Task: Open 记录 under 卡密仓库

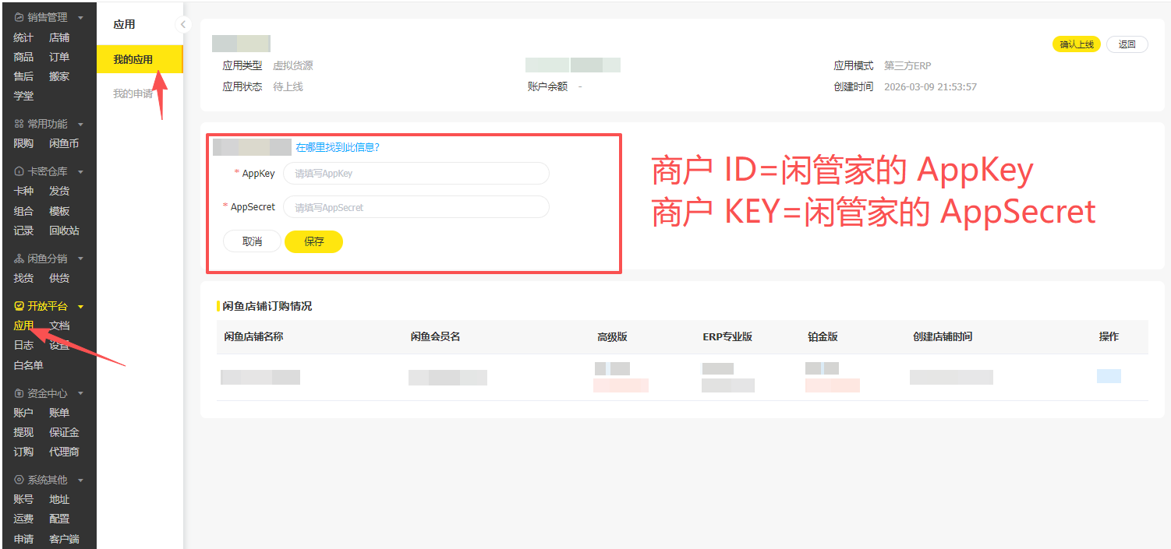Action: coord(23,231)
